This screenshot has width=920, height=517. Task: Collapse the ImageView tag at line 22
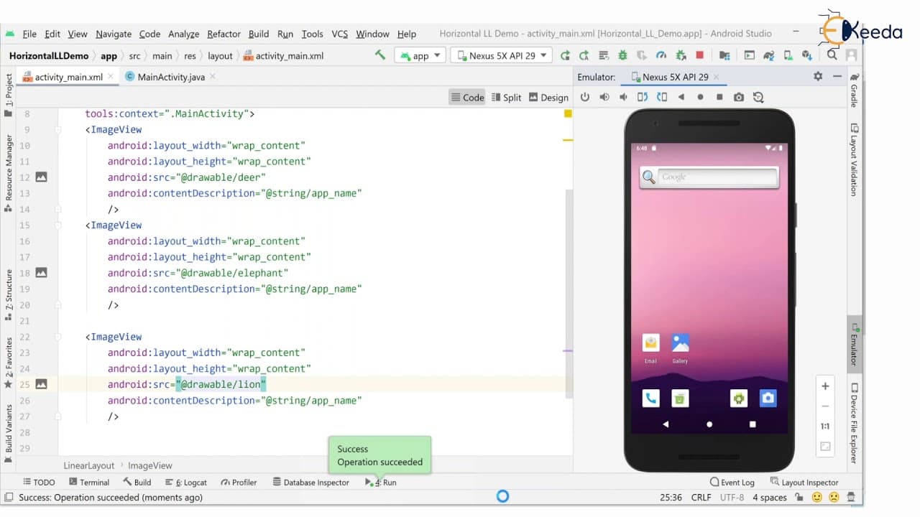coord(58,337)
